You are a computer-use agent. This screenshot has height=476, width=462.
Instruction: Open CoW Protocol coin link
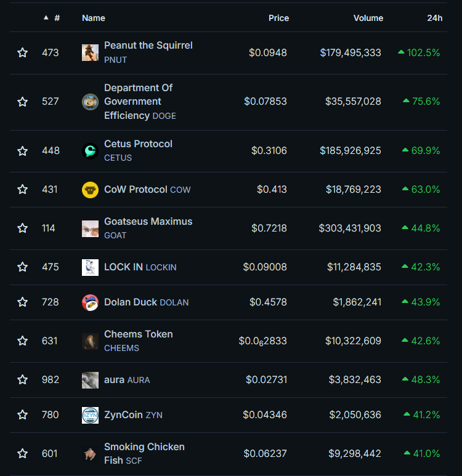coord(147,190)
